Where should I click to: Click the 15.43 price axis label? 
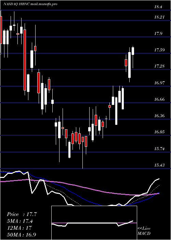[x=159, y=165]
